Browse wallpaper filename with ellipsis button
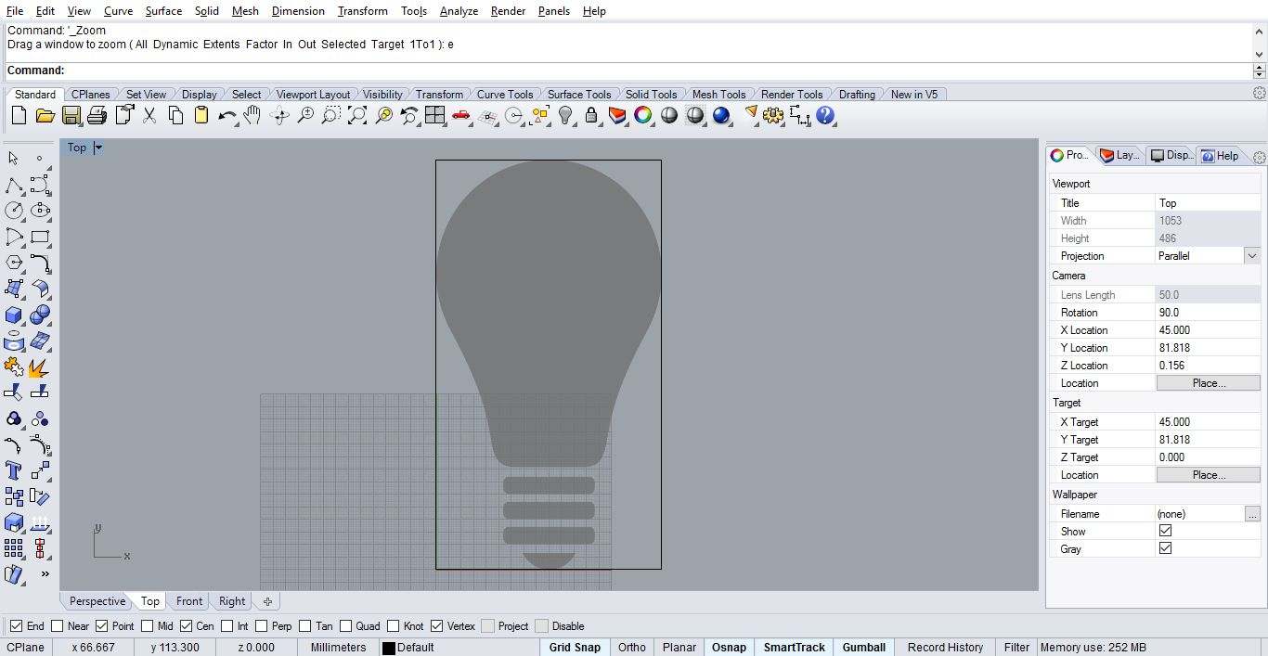Image resolution: width=1268 pixels, height=656 pixels. (x=1252, y=514)
